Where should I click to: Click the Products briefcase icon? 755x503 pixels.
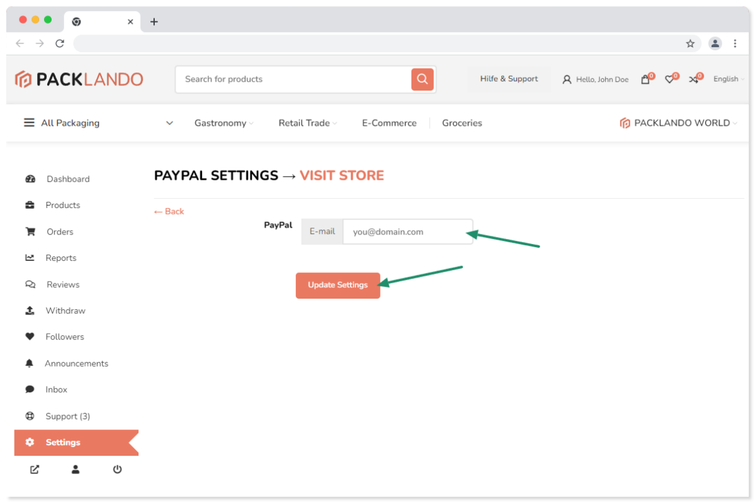pos(30,205)
